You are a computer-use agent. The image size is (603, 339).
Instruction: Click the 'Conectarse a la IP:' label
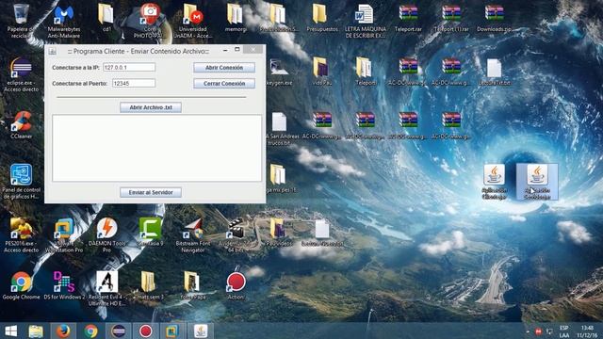[x=75, y=68]
